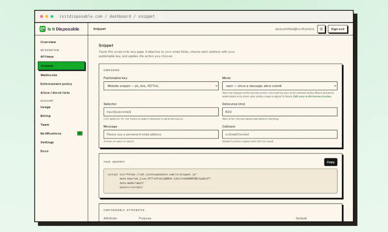Select the Snippet sidebar item
This screenshot has height=232, width=388.
tap(62, 66)
